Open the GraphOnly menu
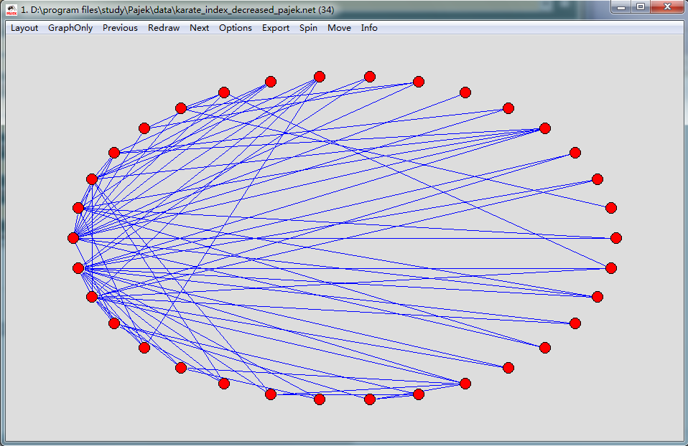 [70, 27]
